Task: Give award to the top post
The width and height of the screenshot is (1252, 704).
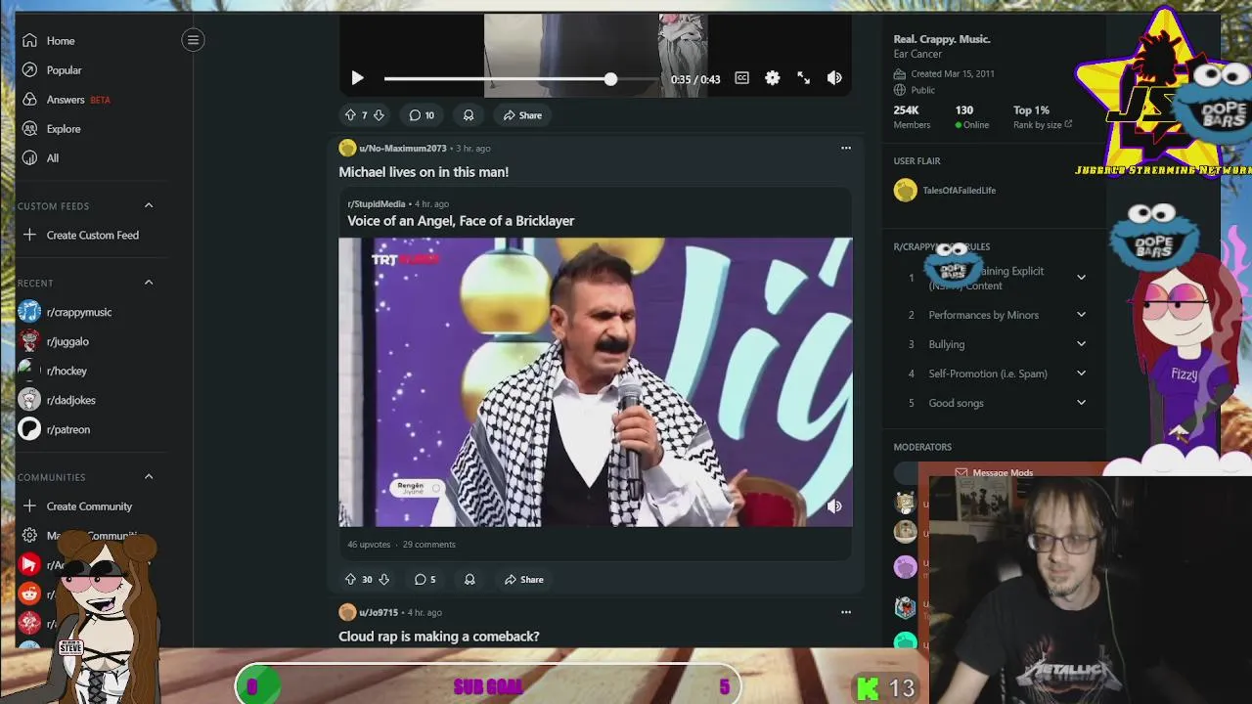Action: coord(469,115)
